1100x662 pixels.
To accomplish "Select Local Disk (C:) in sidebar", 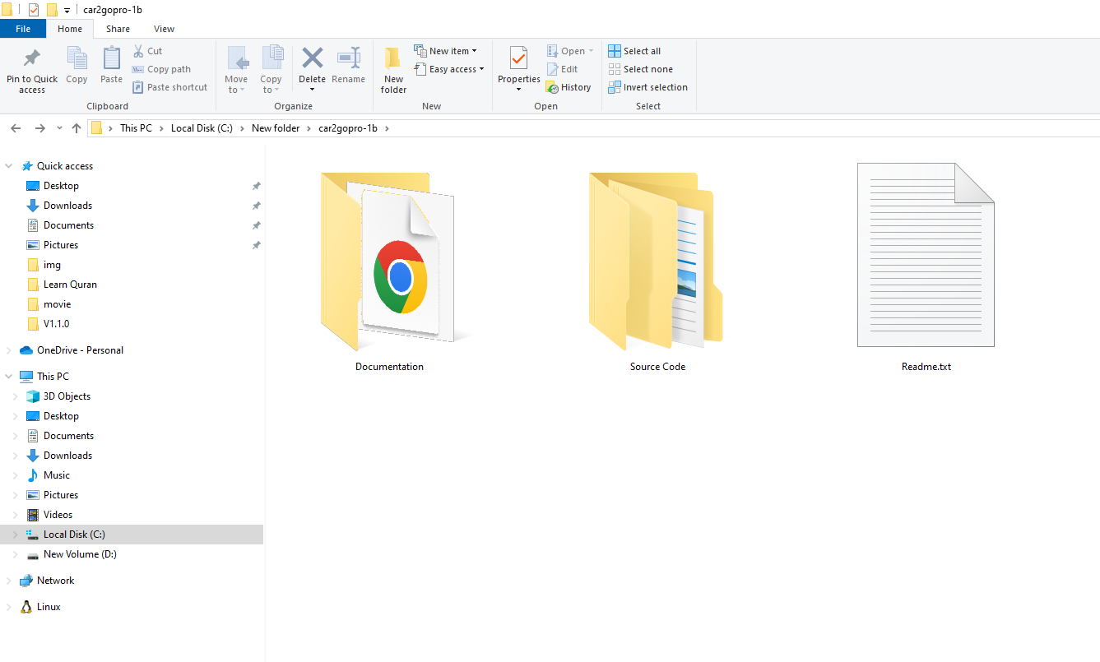I will coord(132,535).
